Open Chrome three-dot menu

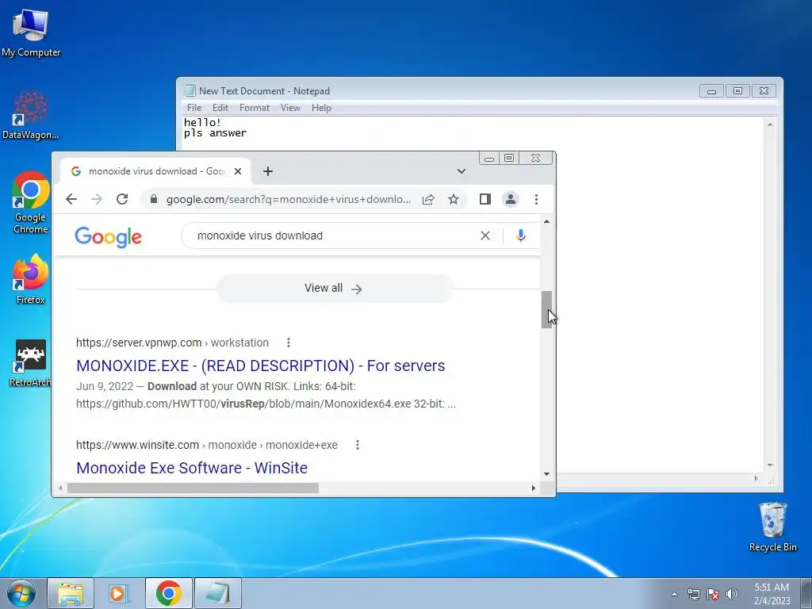(537, 199)
